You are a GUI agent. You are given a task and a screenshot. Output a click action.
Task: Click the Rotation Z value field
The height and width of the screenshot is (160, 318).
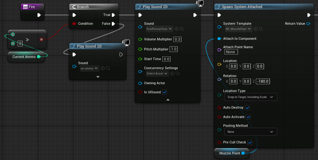pos(263,81)
